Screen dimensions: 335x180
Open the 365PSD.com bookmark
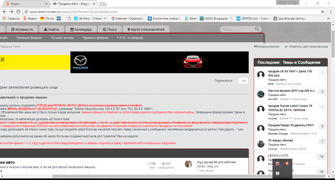pos(253,18)
